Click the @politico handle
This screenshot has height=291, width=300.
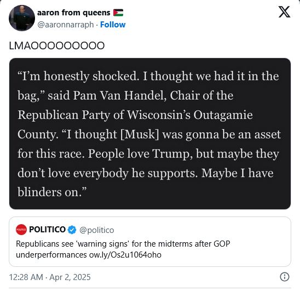coord(96,230)
